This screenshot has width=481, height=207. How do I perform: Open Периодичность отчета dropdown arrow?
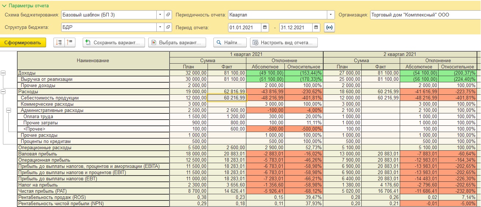click(331, 15)
